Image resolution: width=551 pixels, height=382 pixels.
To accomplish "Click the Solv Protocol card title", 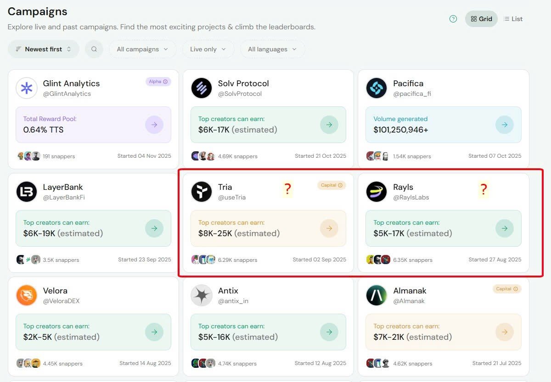I will pos(243,83).
